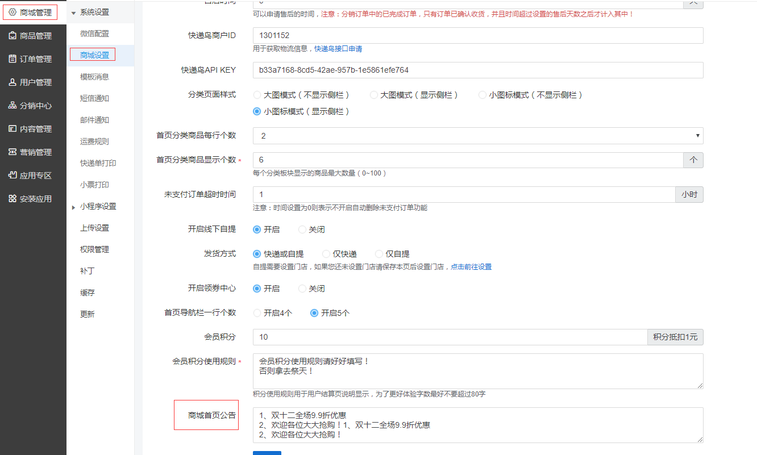Turn off 开启领券中心 by selecting 关闭
This screenshot has width=757, height=455.
[x=302, y=289]
